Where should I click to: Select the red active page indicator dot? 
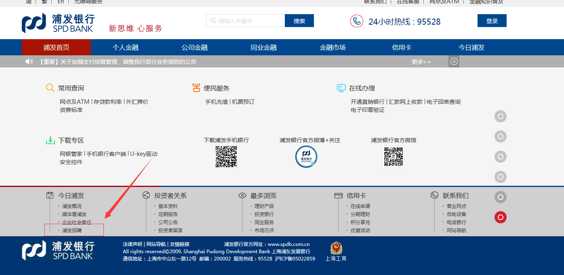tap(501, 217)
